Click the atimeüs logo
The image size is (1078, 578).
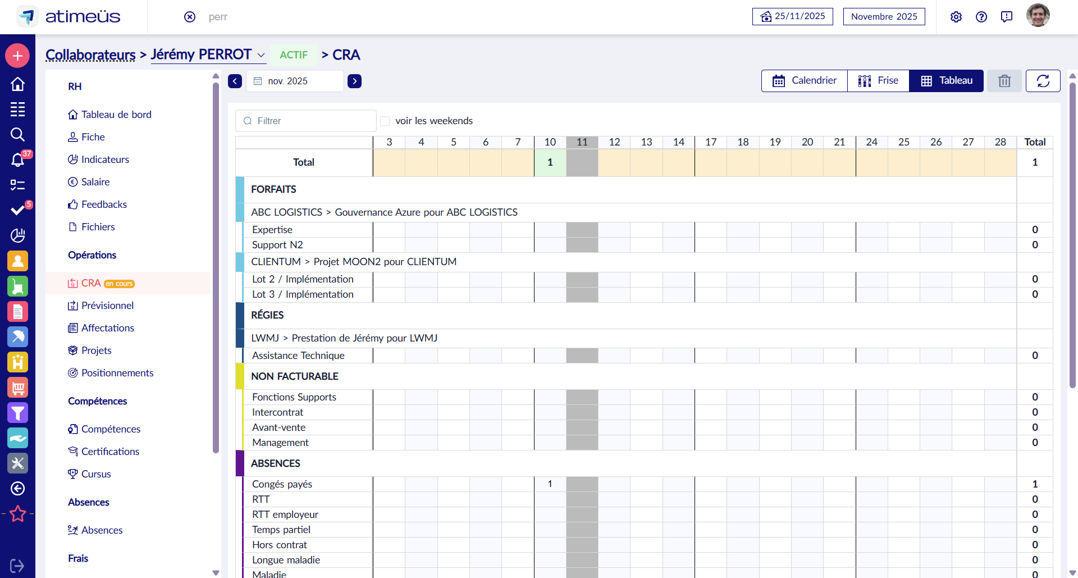pos(68,16)
